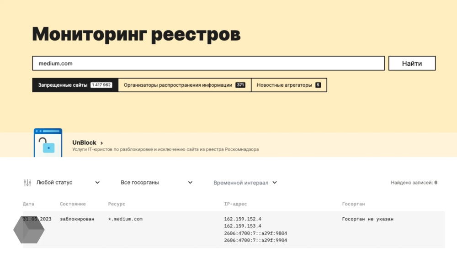The height and width of the screenshot is (257, 457).
Task: Open the Все госорганы dropdown
Action: tap(156, 183)
